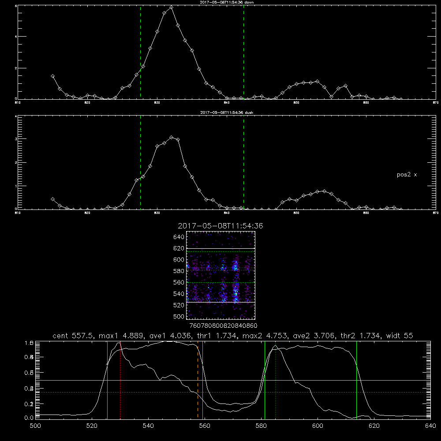Click the first diamond point of dawn curve
This screenshot has width=441, height=441.
pyautogui.click(x=52, y=76)
